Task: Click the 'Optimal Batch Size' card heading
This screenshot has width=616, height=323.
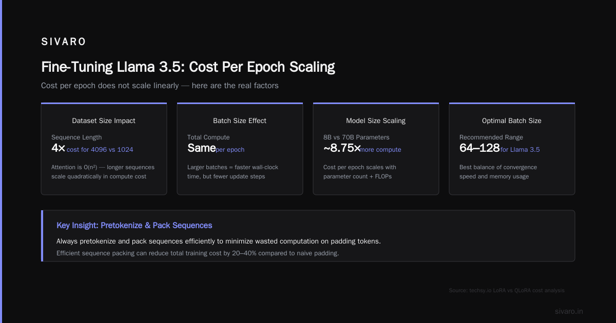Action: click(512, 121)
